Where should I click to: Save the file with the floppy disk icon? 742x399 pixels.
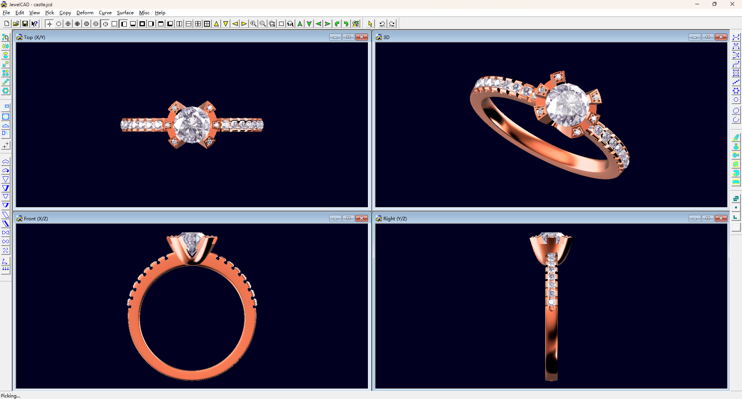pos(25,24)
